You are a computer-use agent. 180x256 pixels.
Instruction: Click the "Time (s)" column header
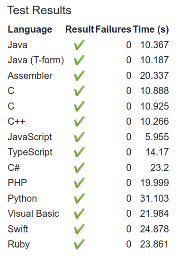[x=151, y=30]
